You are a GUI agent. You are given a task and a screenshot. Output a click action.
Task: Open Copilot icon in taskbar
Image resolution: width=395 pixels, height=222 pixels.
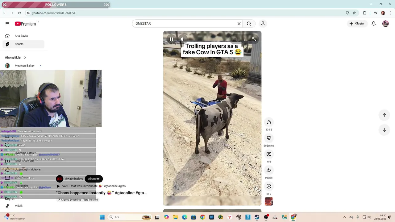click(x=166, y=217)
